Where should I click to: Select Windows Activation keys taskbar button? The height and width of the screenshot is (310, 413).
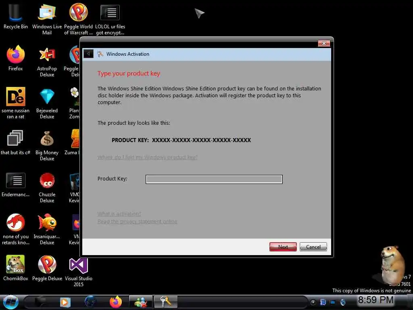(166, 302)
